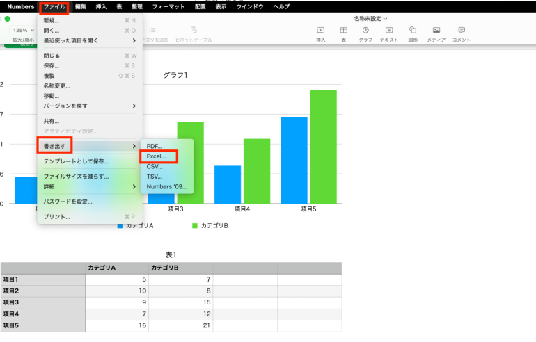536x342 pixels.
Task: Choose 閉じる menu item
Action: (x=90, y=56)
